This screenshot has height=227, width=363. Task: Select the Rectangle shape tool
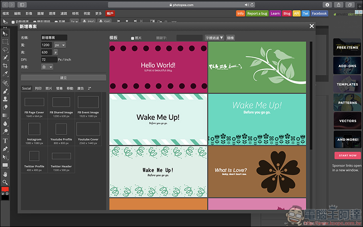click(5, 165)
